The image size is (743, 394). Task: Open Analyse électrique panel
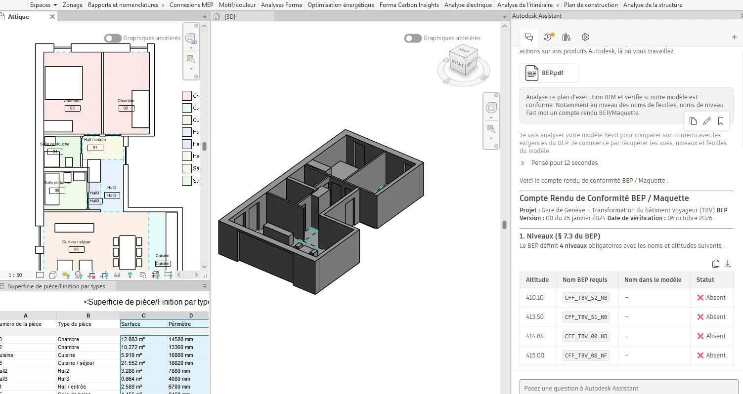468,5
